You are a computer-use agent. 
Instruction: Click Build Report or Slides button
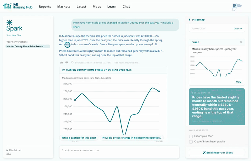217,153
